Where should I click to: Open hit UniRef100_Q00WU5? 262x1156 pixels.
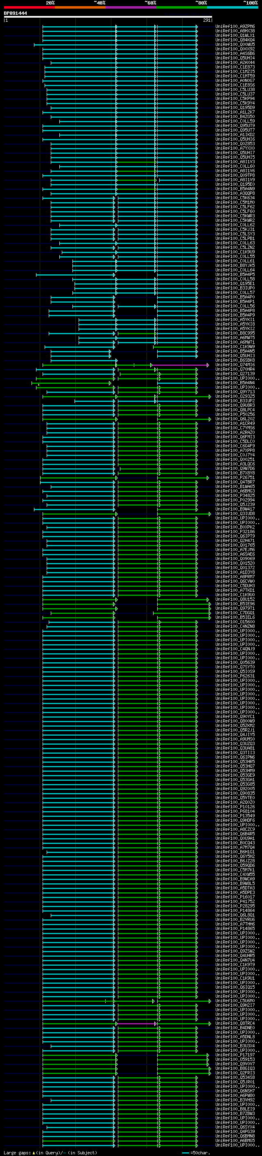pos(235,44)
